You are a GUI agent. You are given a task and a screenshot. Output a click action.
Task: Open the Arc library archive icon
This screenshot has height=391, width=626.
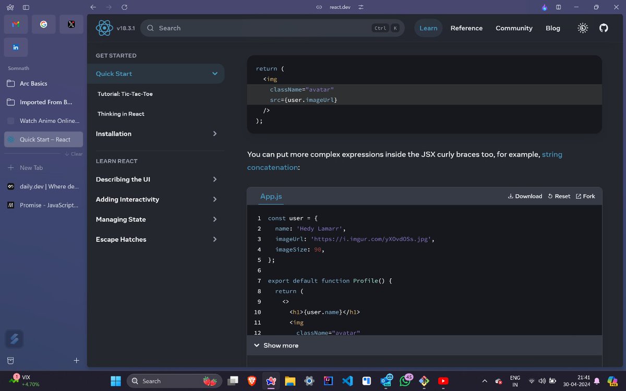[10, 360]
